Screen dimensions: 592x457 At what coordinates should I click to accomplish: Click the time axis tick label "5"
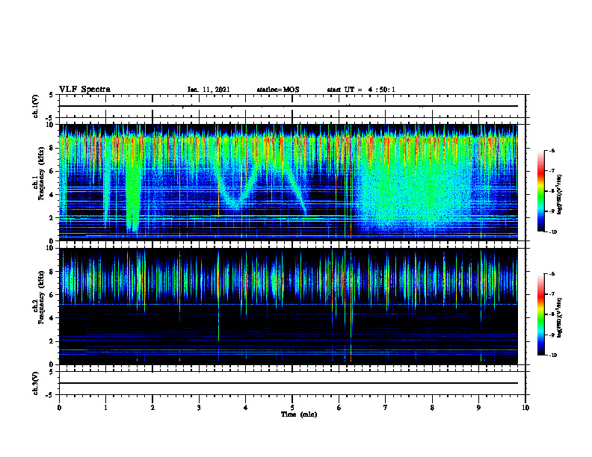[x=292, y=407]
